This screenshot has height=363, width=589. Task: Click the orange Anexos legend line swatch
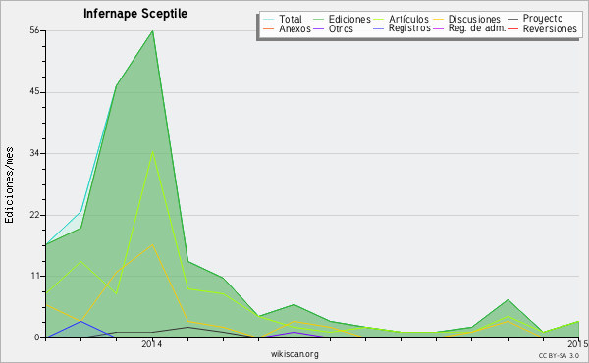coord(269,28)
